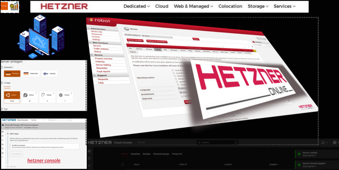The width and height of the screenshot is (339, 170).
Task: Click the Server transfers button
Action: pyautogui.click(x=135, y=40)
